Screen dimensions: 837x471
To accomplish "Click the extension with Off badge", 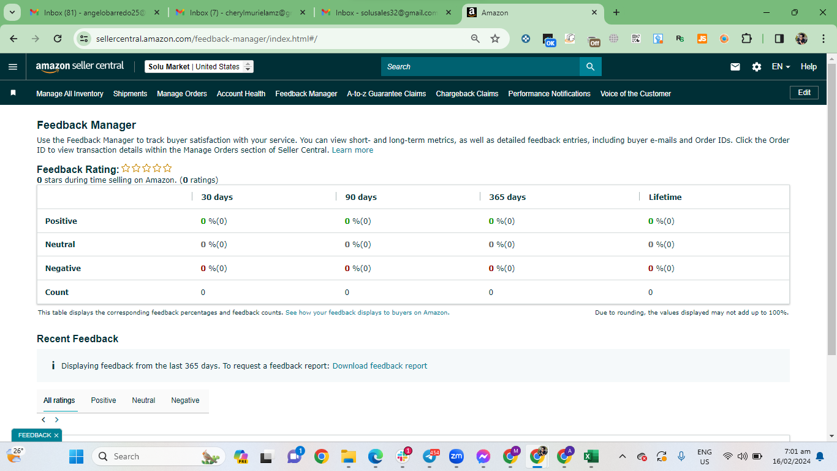I will (593, 39).
